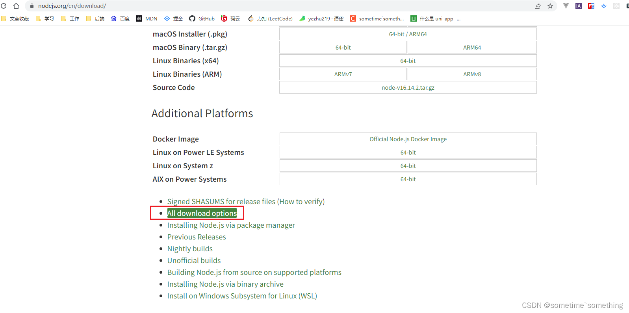The image size is (629, 313).
Task: Open Installing Node.js via binary archive
Action: pyautogui.click(x=225, y=284)
